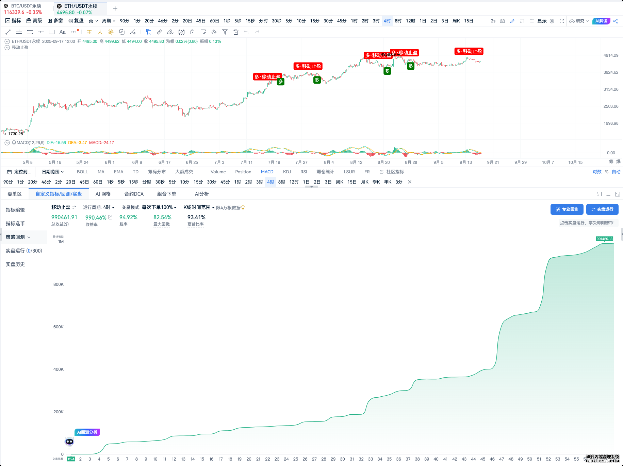Toggle 对数 logarithmic scale
Image resolution: width=623 pixels, height=466 pixels.
click(x=597, y=172)
